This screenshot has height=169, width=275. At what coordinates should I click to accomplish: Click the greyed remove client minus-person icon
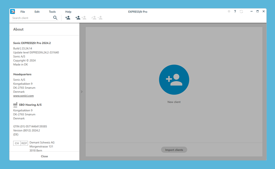pyautogui.click(x=100, y=18)
